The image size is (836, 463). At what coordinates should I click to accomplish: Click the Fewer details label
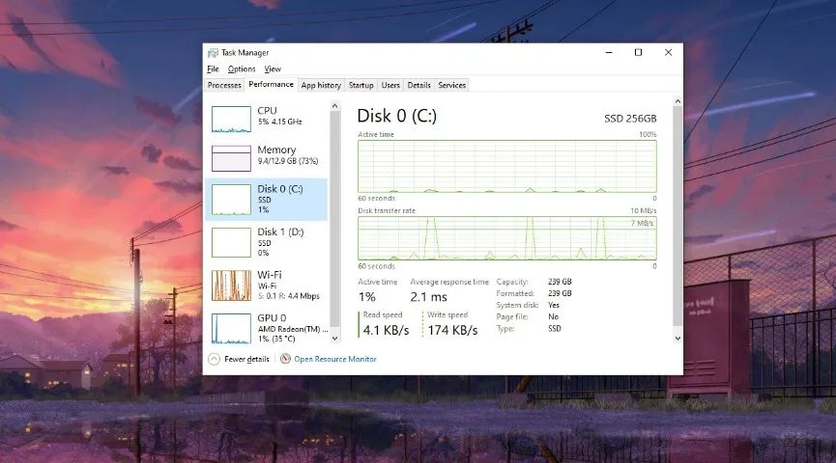click(x=246, y=359)
